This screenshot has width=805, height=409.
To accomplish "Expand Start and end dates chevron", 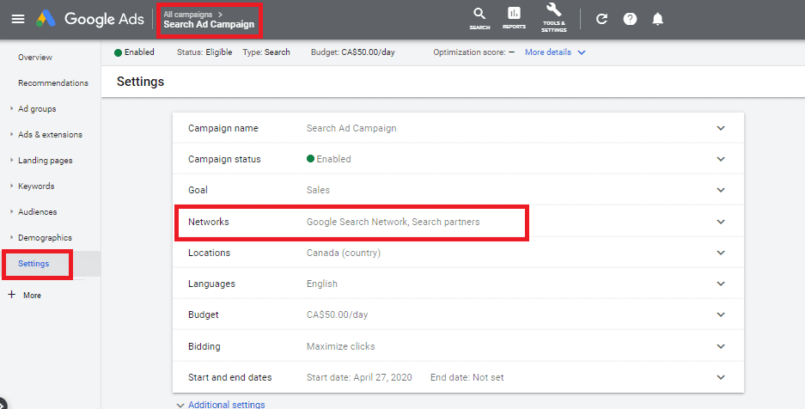I will [x=721, y=377].
